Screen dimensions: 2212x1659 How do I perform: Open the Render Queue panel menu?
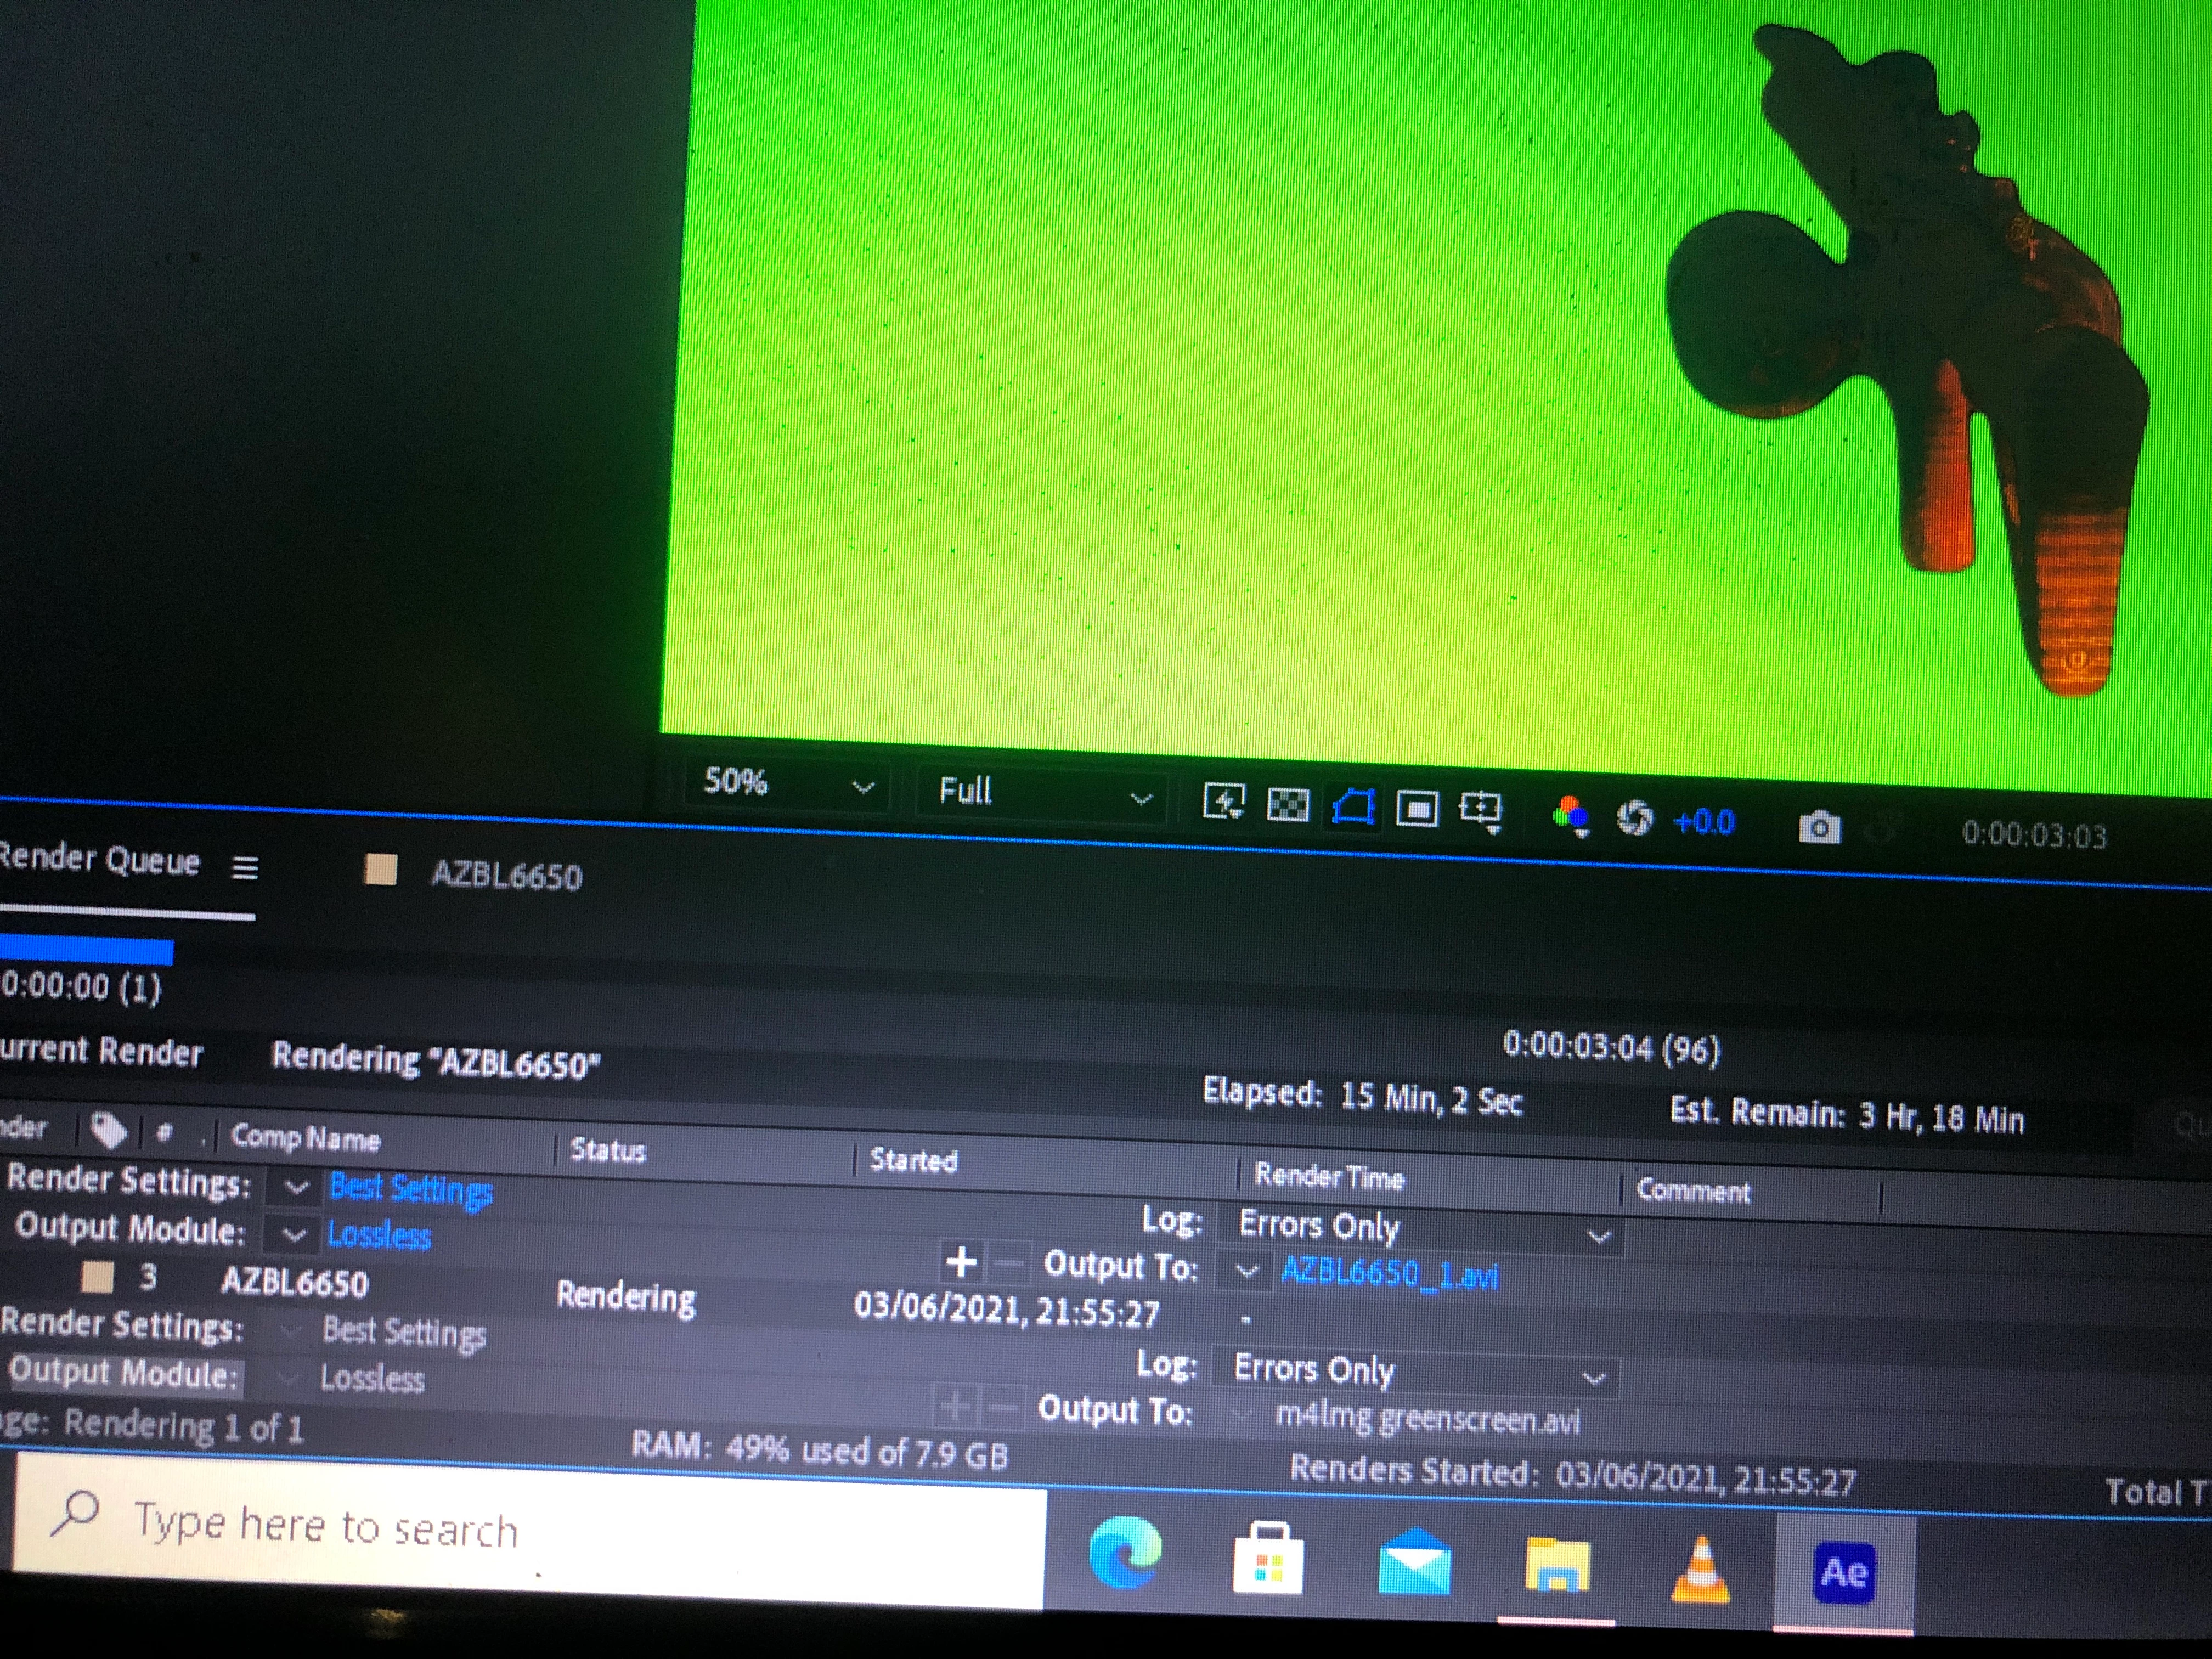pos(245,867)
